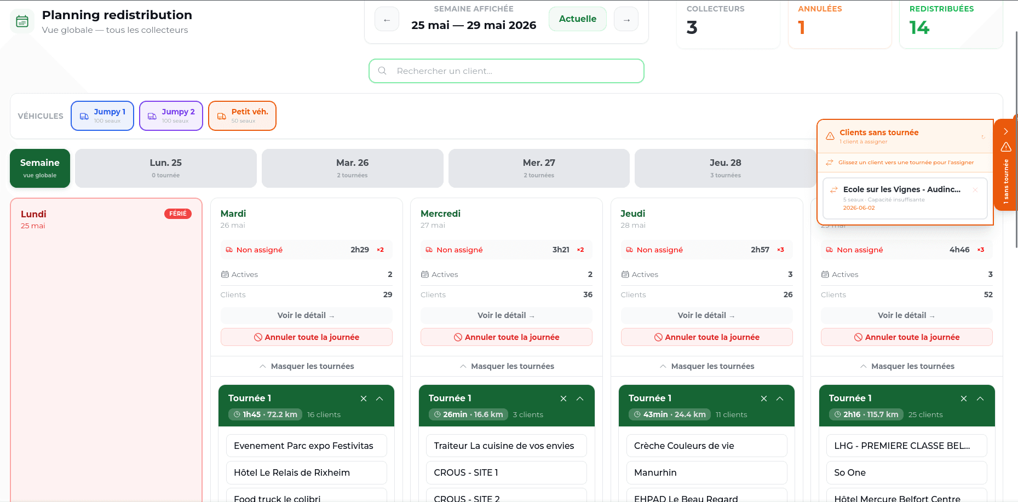The height and width of the screenshot is (502, 1018).
Task: Collapse Tournée 1 chevron on last day column
Action: 980,399
